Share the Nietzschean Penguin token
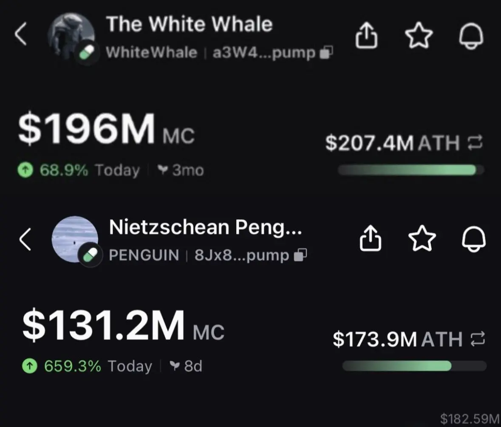Image resolution: width=501 pixels, height=427 pixels. click(370, 238)
